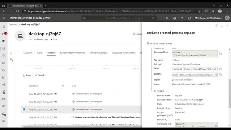Select the 7:21:02.300 AM lsass.exe event row
Image resolution: width=231 pixels, height=130 pixels.
click(x=81, y=117)
